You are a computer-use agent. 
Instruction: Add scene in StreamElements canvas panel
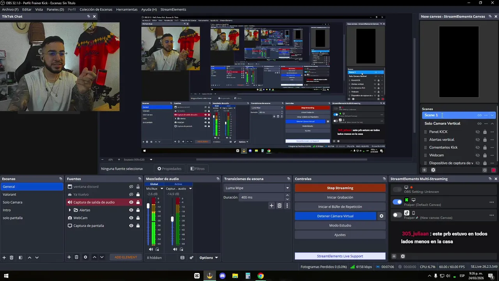coord(425,170)
